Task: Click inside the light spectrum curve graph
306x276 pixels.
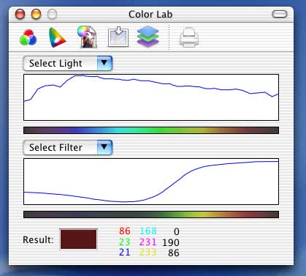Action: [x=151, y=97]
